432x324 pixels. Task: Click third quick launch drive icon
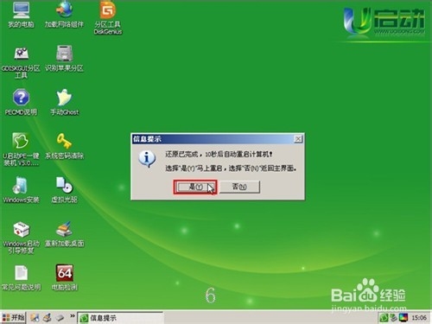click(60, 318)
